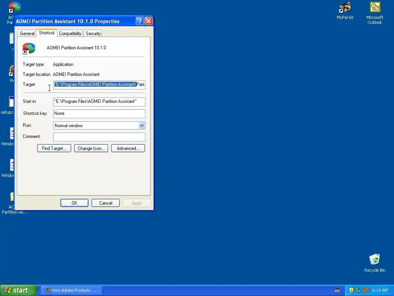Click the keyboard icon on the taskbar
The image size is (394, 296).
pyautogui.click(x=337, y=291)
